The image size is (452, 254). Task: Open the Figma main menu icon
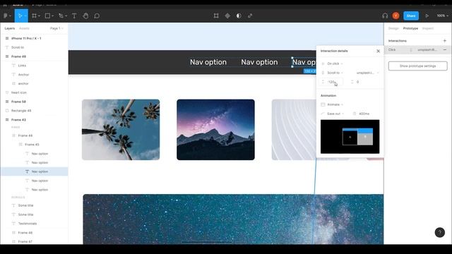click(x=5, y=16)
